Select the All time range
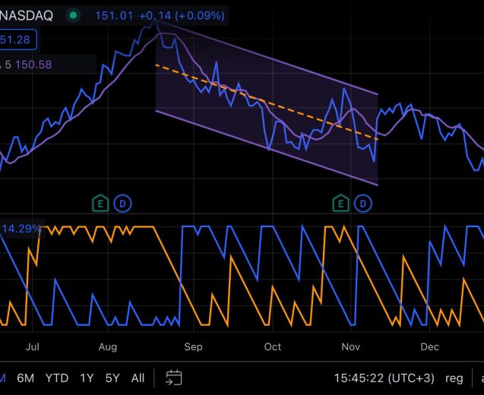 pyautogui.click(x=138, y=378)
